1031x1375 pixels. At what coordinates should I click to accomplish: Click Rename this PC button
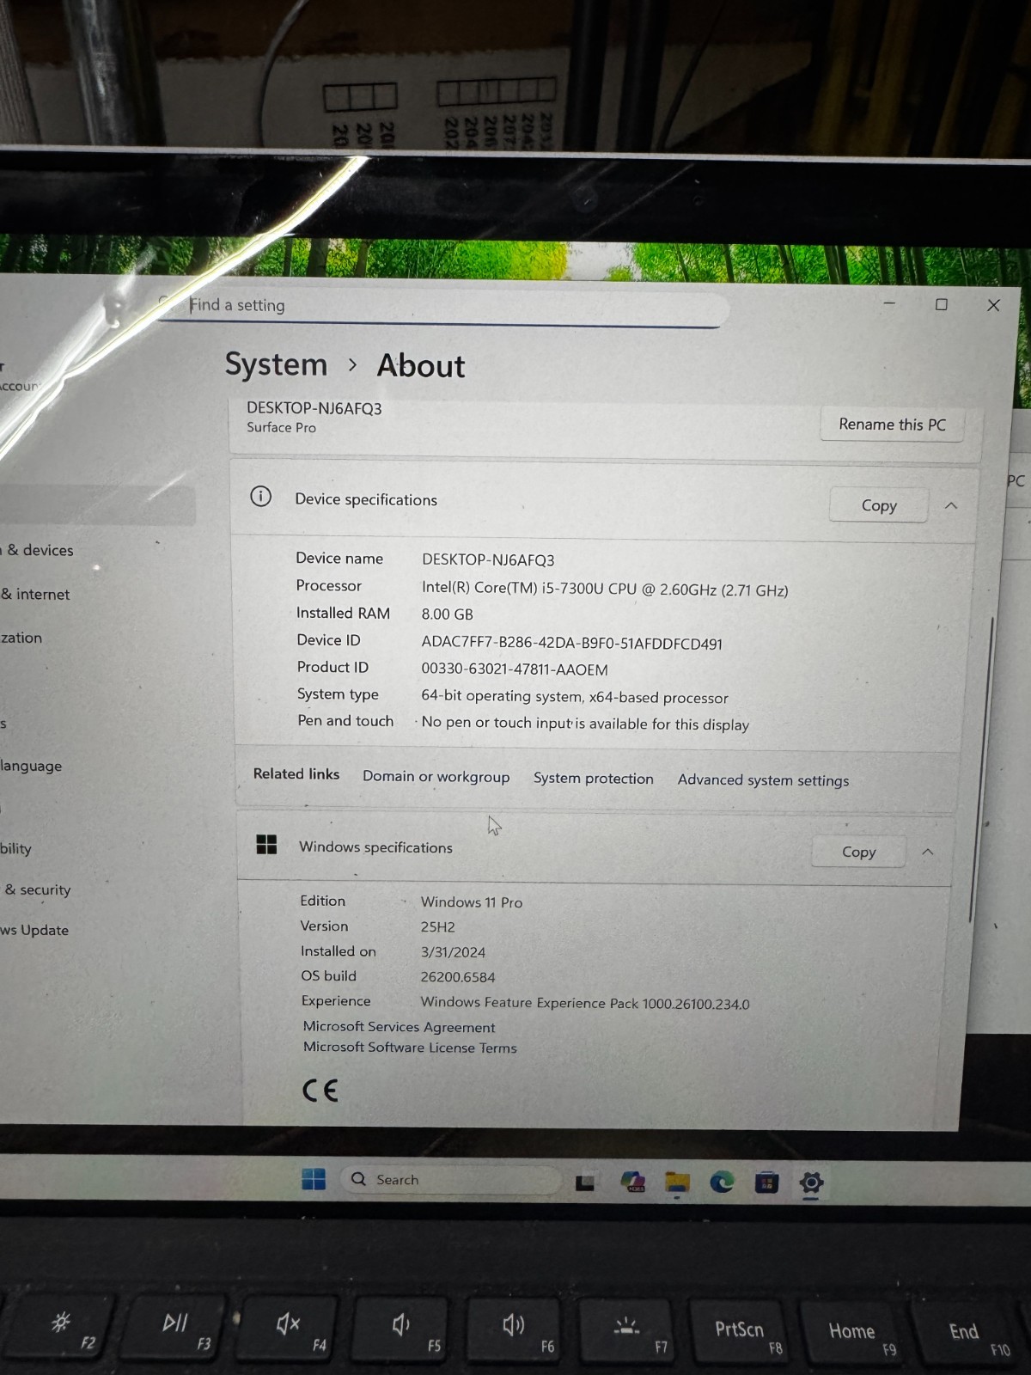[x=892, y=425]
